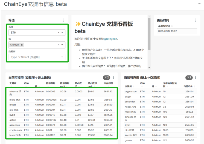Click kucoin 库币 in 当前可充币 table
Viewport: 204px width, 144px height.
pos(131,135)
